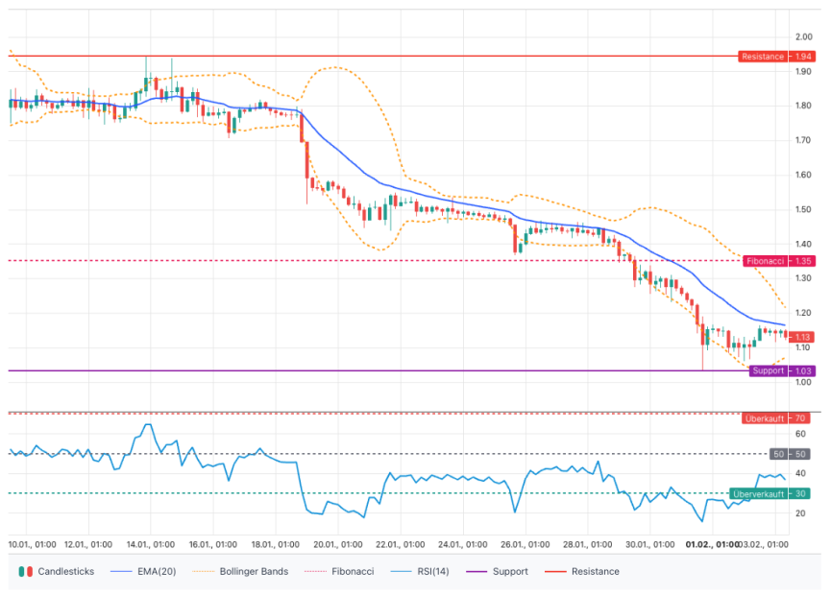Click the red Resistance 1.94 price tag
Screen dimensions: 831x595
[x=775, y=57]
